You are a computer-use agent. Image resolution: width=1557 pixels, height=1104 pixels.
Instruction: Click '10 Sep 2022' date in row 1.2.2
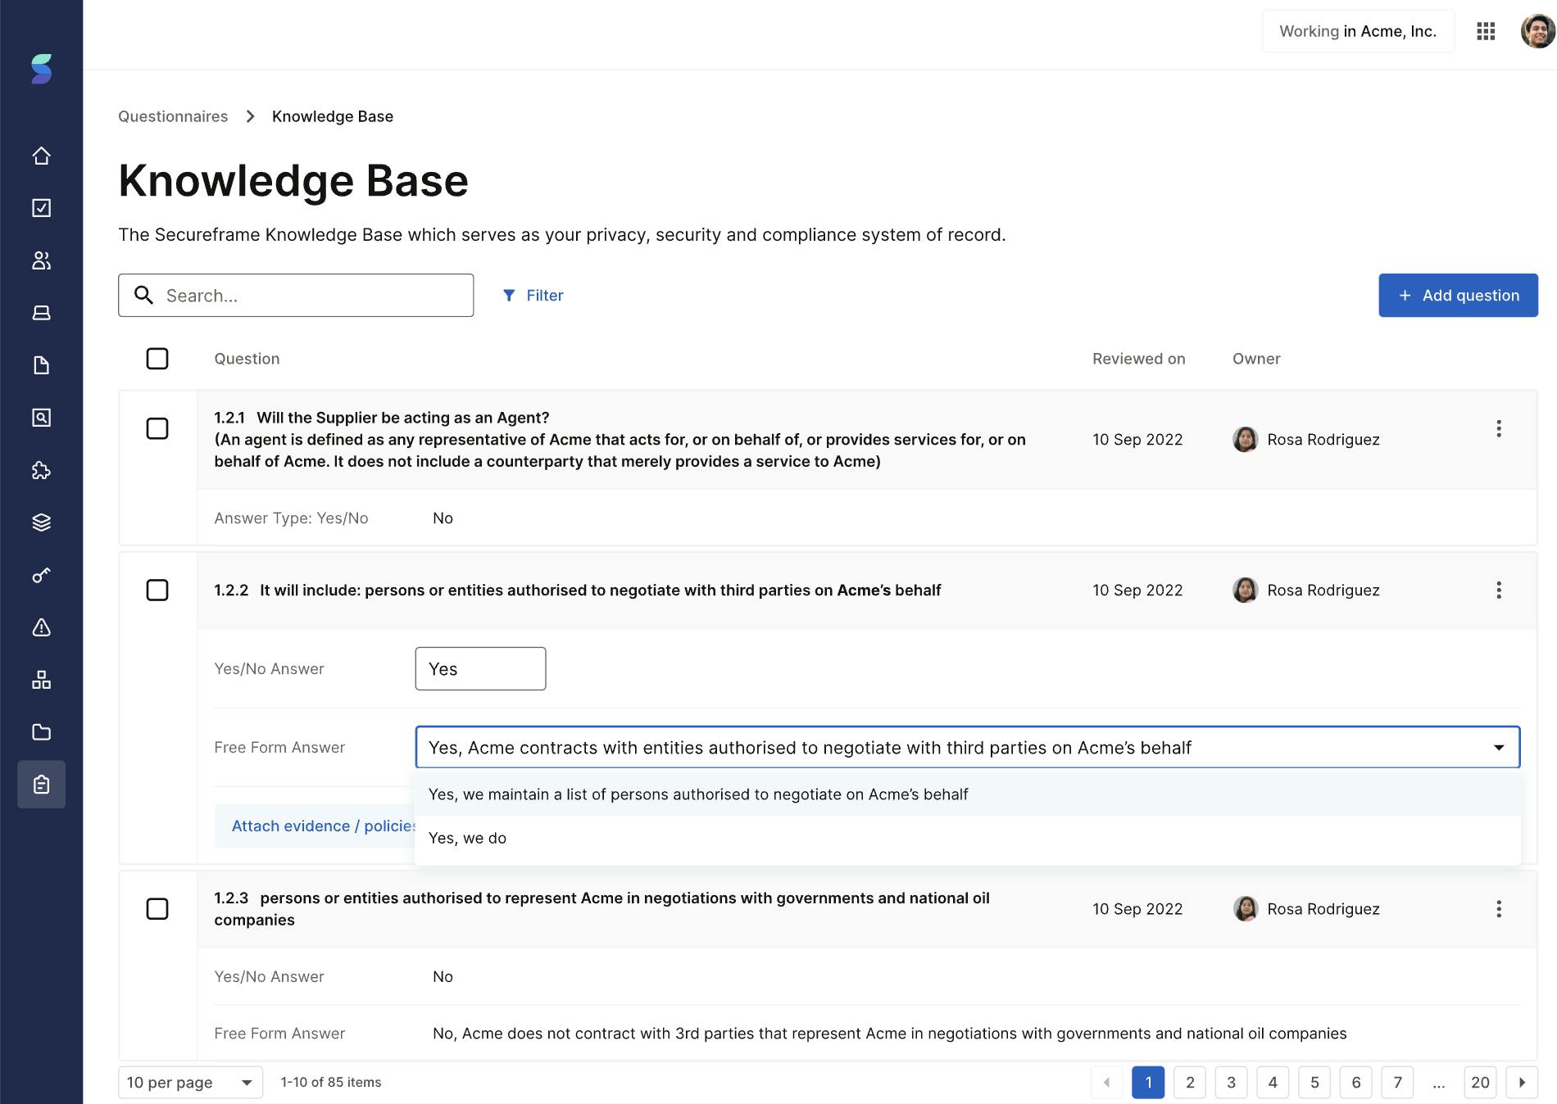click(x=1137, y=590)
